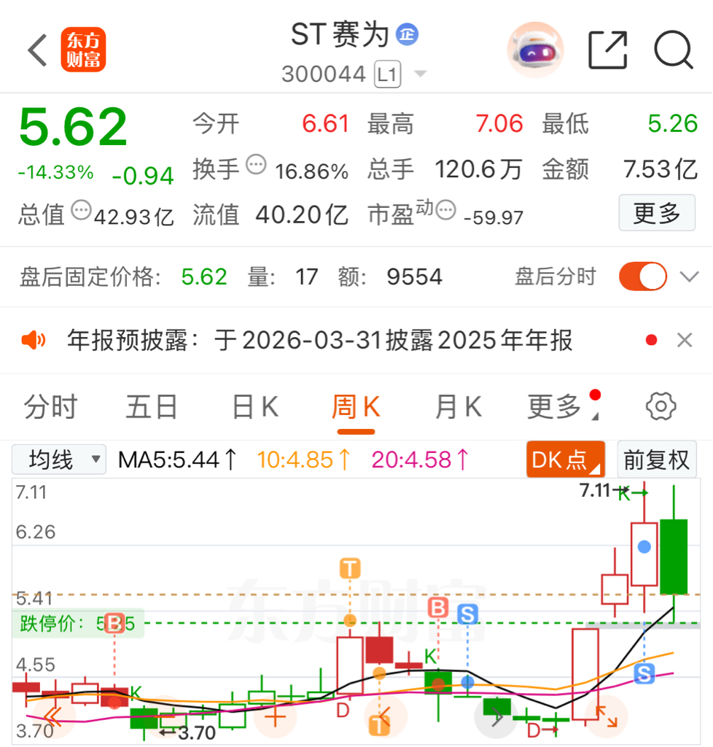The height and width of the screenshot is (747, 713).
Task: Share the stock via export icon
Action: [x=608, y=50]
